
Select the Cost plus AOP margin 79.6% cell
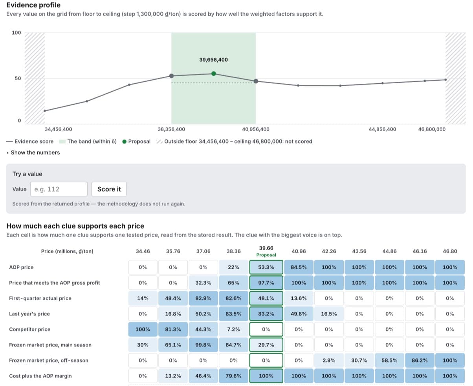(233, 376)
